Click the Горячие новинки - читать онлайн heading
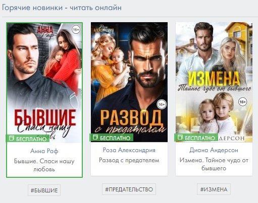 pos(62,8)
